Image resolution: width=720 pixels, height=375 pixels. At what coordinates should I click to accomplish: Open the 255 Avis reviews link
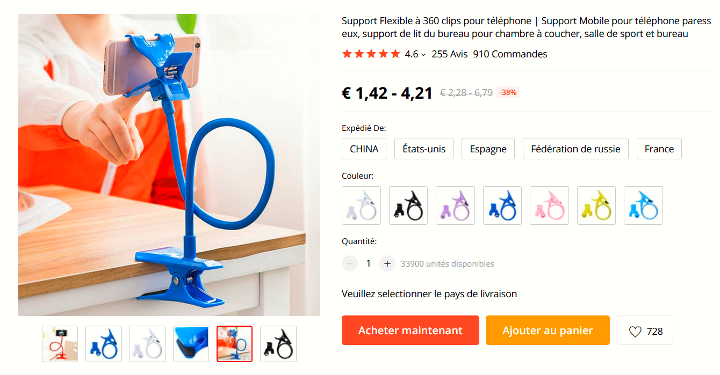coord(450,54)
